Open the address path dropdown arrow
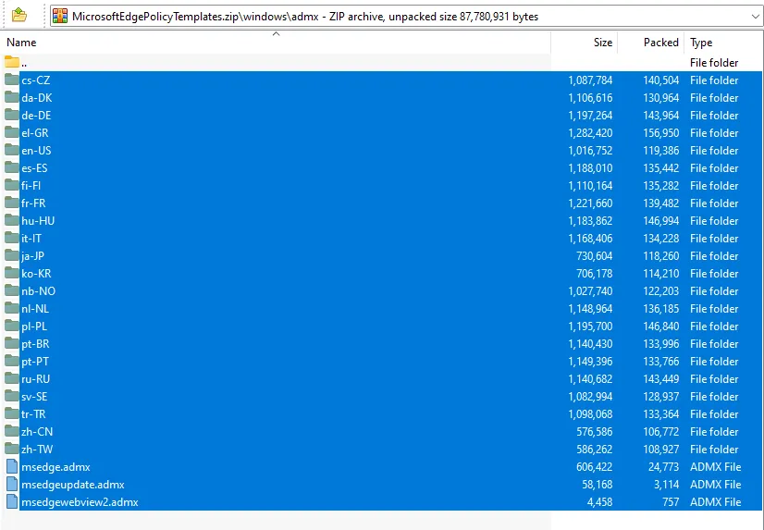The width and height of the screenshot is (764, 530). tap(755, 17)
